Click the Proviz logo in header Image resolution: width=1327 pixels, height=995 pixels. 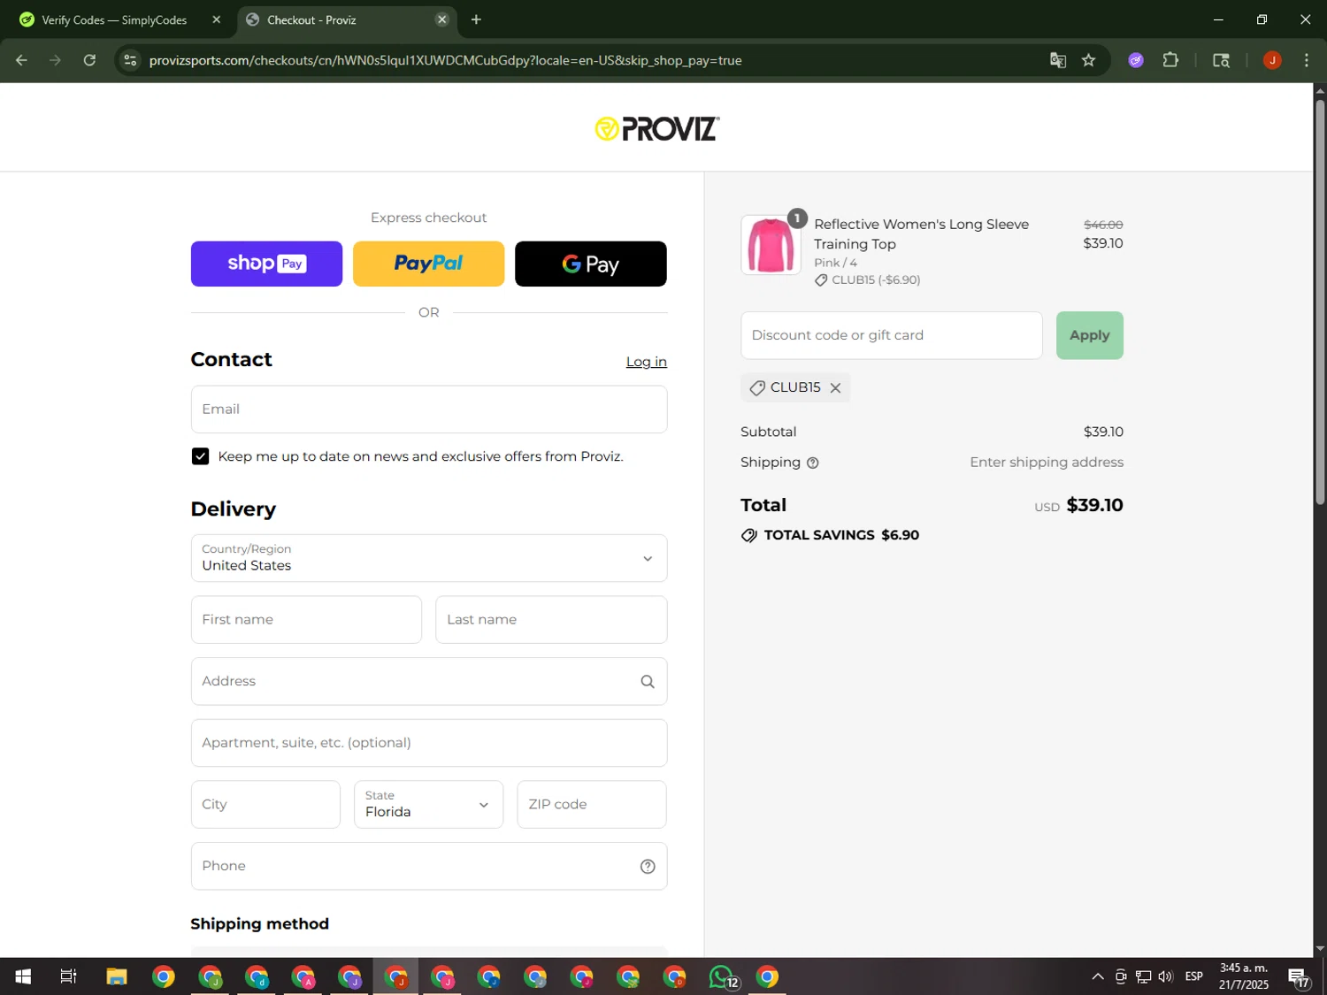(656, 129)
